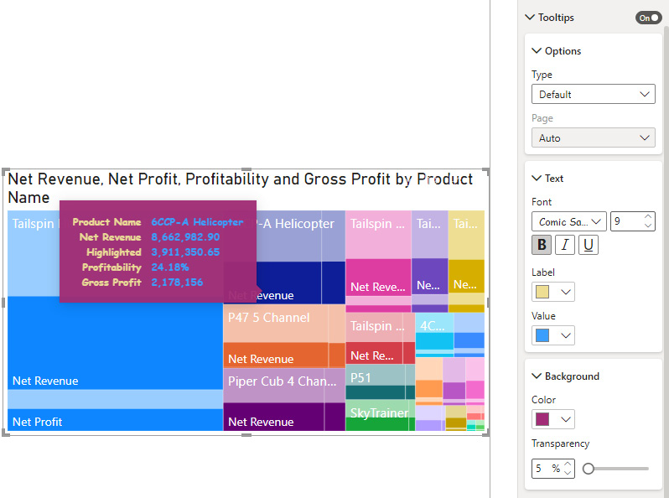Collapse the Text card
This screenshot has width=669, height=498.
537,179
